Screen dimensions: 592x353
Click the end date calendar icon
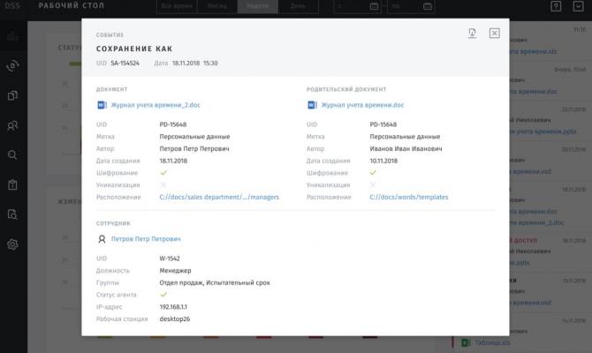[x=428, y=6]
